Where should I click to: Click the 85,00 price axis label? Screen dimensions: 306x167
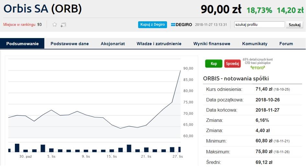click(x=188, y=80)
